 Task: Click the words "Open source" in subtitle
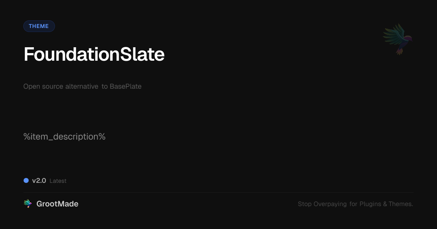[x=43, y=87]
